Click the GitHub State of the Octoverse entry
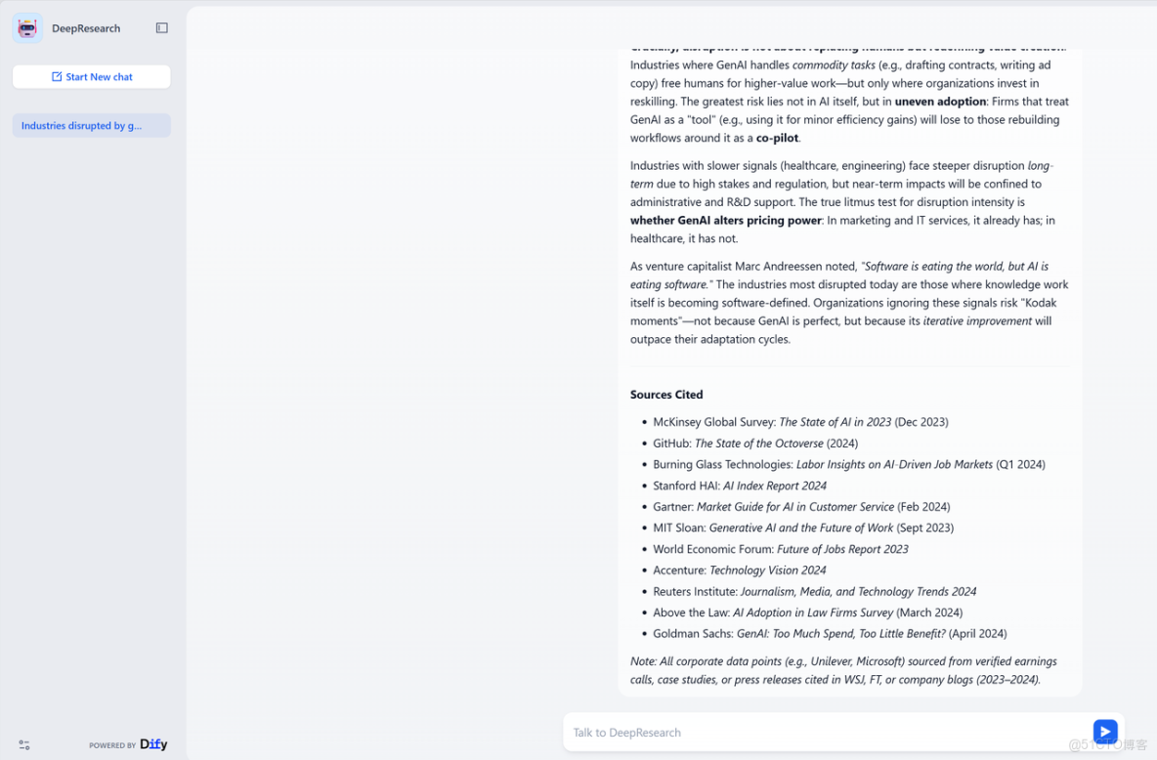The height and width of the screenshot is (760, 1157). point(755,443)
